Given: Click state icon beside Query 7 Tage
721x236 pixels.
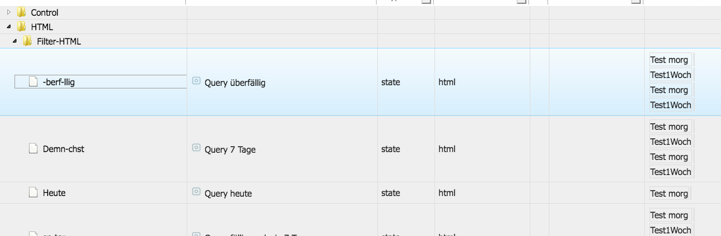Looking at the screenshot, I should 197,147.
